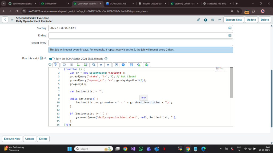
Task: Click into the Repeat every input field
Action: click(140, 43)
